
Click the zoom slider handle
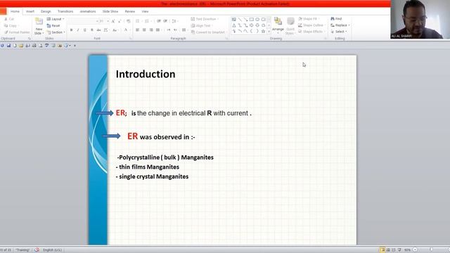pyautogui.click(x=431, y=249)
